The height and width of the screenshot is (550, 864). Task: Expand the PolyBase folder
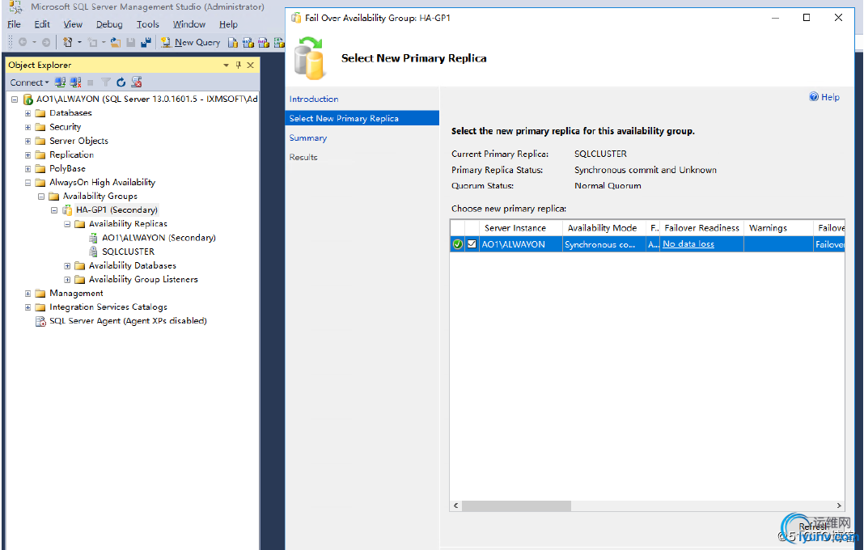28,168
